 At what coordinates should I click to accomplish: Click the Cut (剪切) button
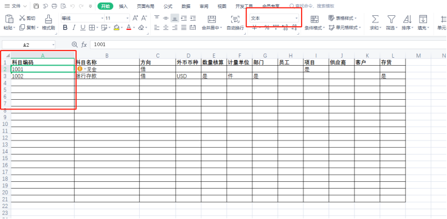point(27,18)
